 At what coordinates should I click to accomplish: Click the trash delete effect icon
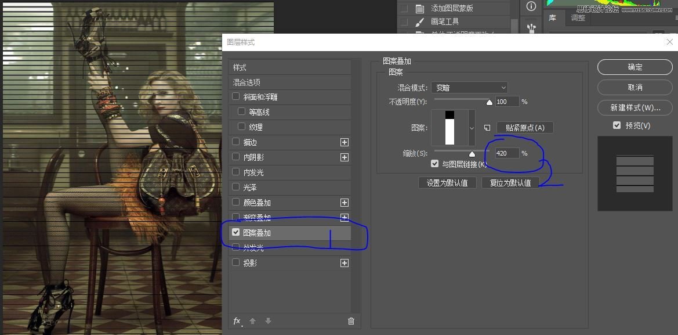pyautogui.click(x=351, y=321)
